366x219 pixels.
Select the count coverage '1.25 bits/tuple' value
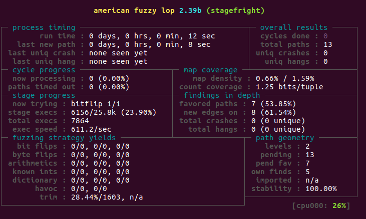(289, 87)
